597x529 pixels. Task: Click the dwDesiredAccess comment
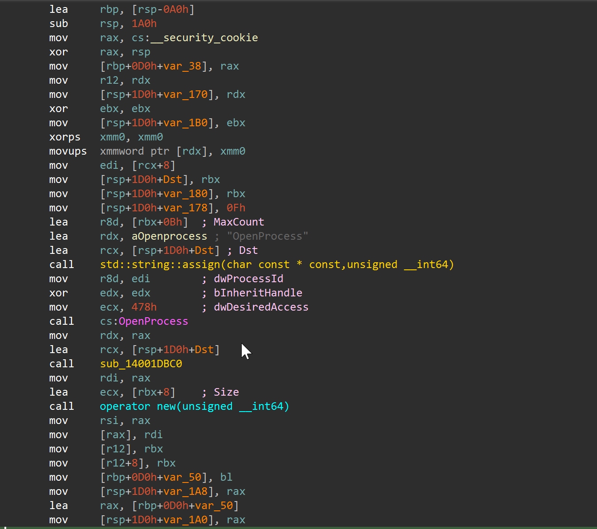point(261,307)
